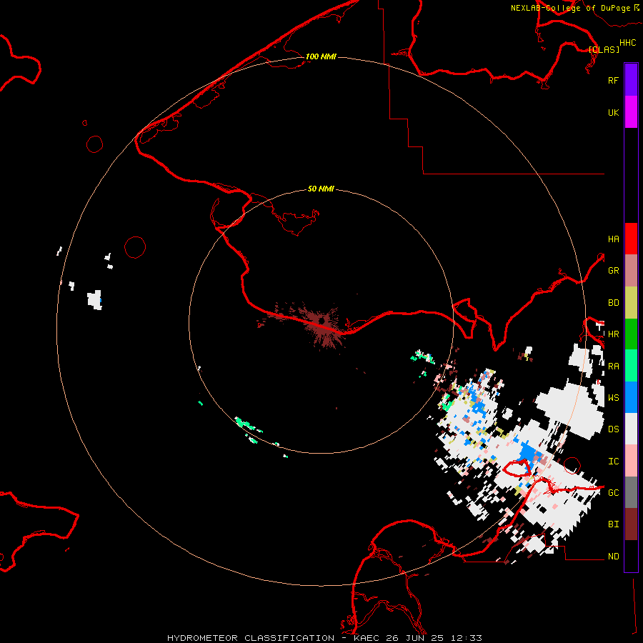Click the 50 NMI range ring label
The image size is (643, 643).
321,189
